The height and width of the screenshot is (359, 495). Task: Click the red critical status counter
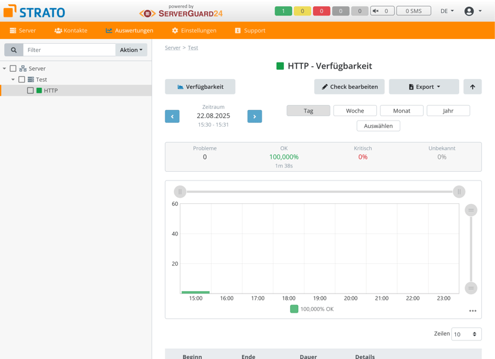[321, 11]
